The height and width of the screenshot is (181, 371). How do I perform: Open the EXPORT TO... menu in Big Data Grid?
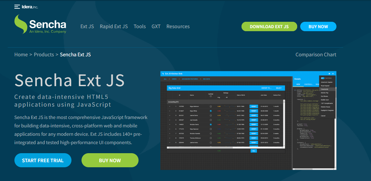coord(266,88)
